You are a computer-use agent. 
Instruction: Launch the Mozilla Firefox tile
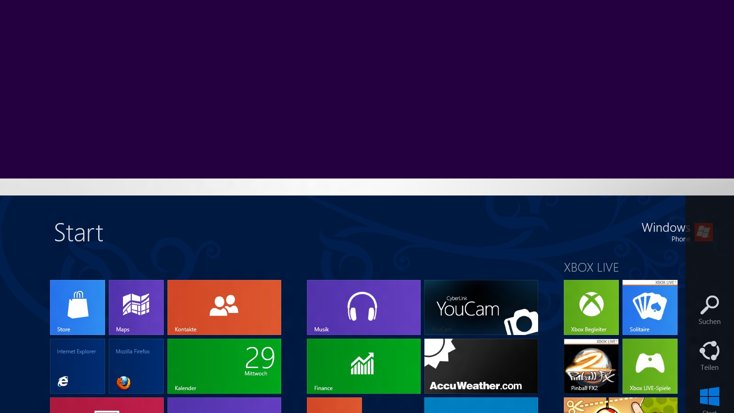click(136, 366)
